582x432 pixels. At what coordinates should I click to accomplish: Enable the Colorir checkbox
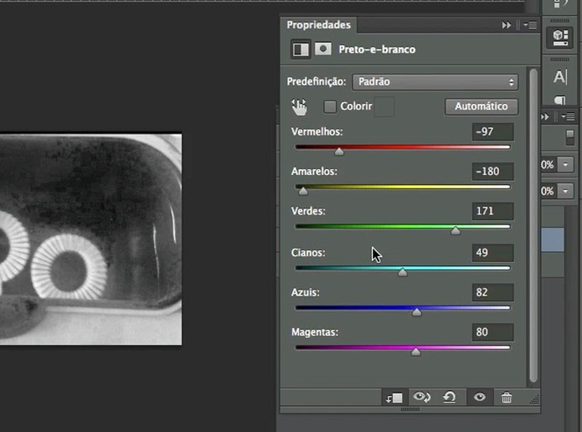(x=330, y=106)
